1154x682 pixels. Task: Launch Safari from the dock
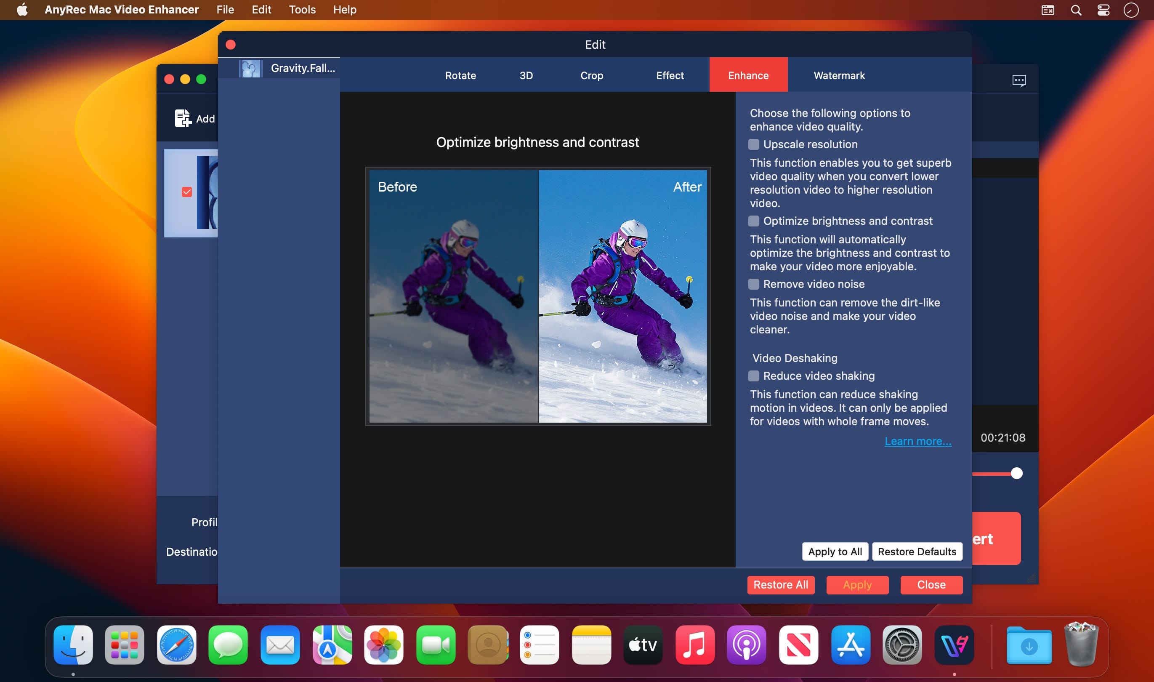point(176,645)
